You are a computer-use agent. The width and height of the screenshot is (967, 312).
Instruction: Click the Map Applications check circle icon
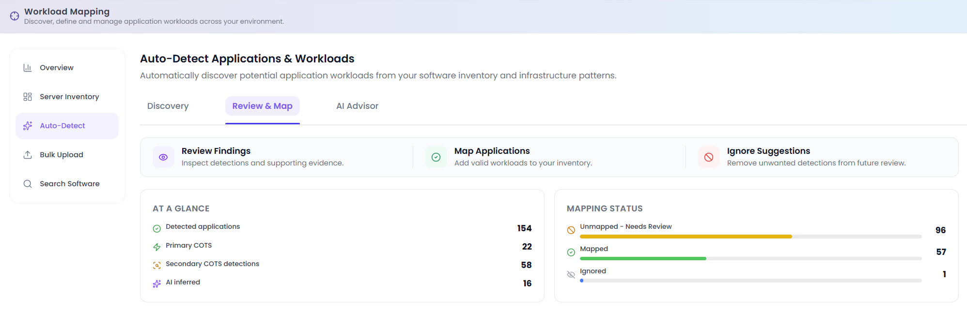436,157
